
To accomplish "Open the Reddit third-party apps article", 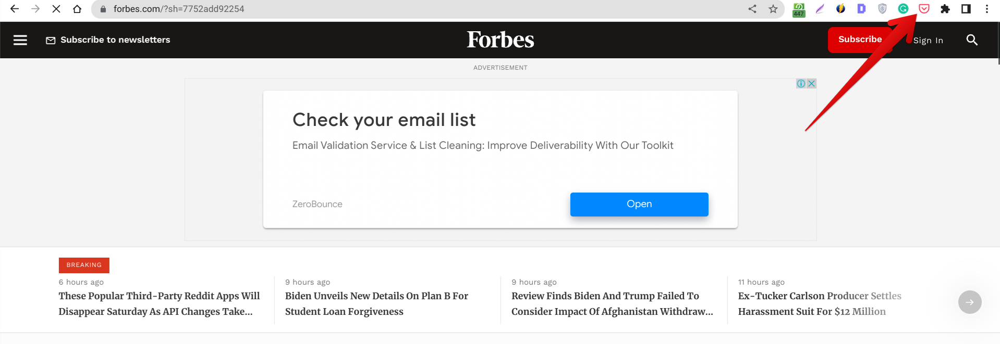I will tap(159, 303).
